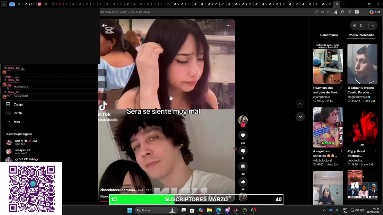Open the Comerciales antiguos de Perú thumbnail
Screen dimensions: 383x215
click(x=328, y=64)
